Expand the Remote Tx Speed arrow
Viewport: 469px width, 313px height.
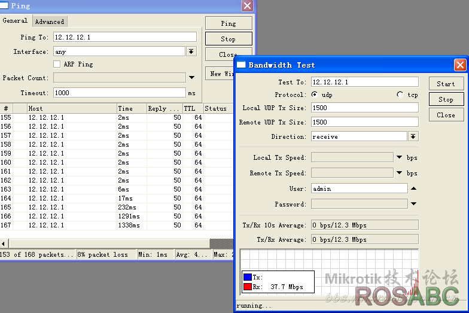[x=400, y=172]
